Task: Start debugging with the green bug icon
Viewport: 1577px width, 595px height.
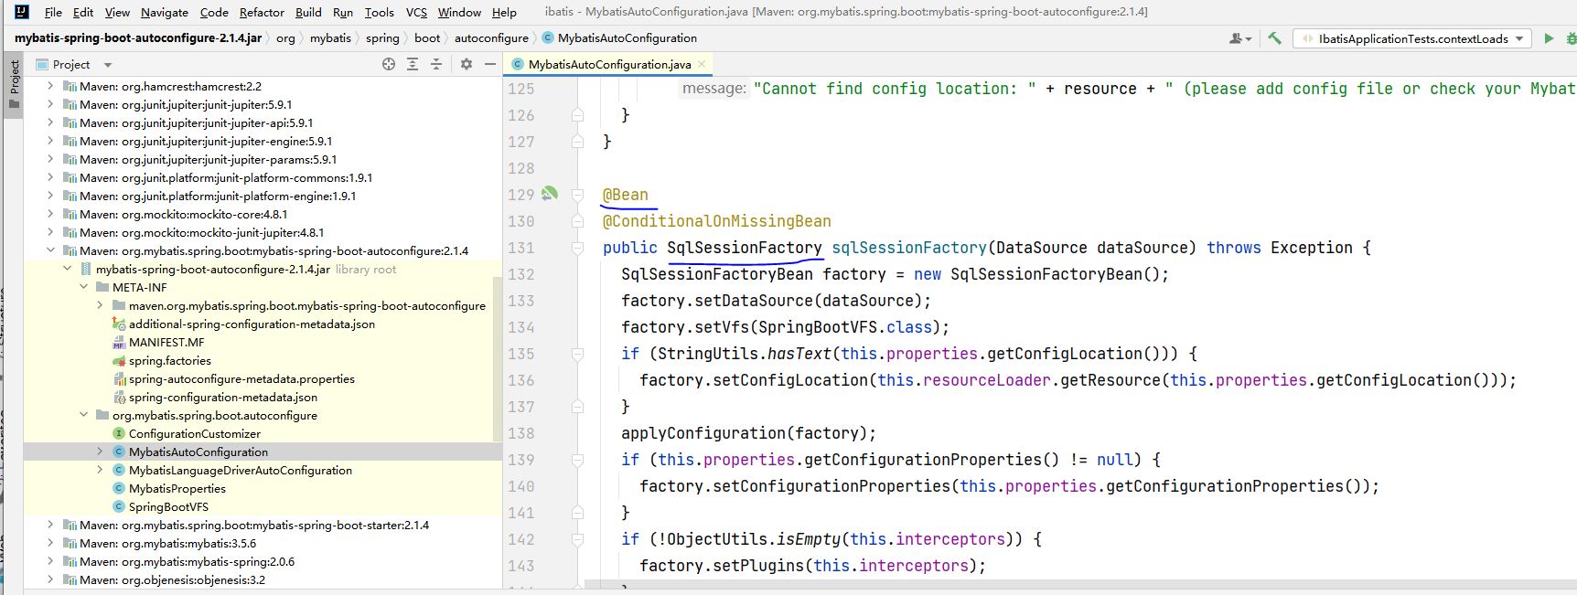Action: (1571, 38)
